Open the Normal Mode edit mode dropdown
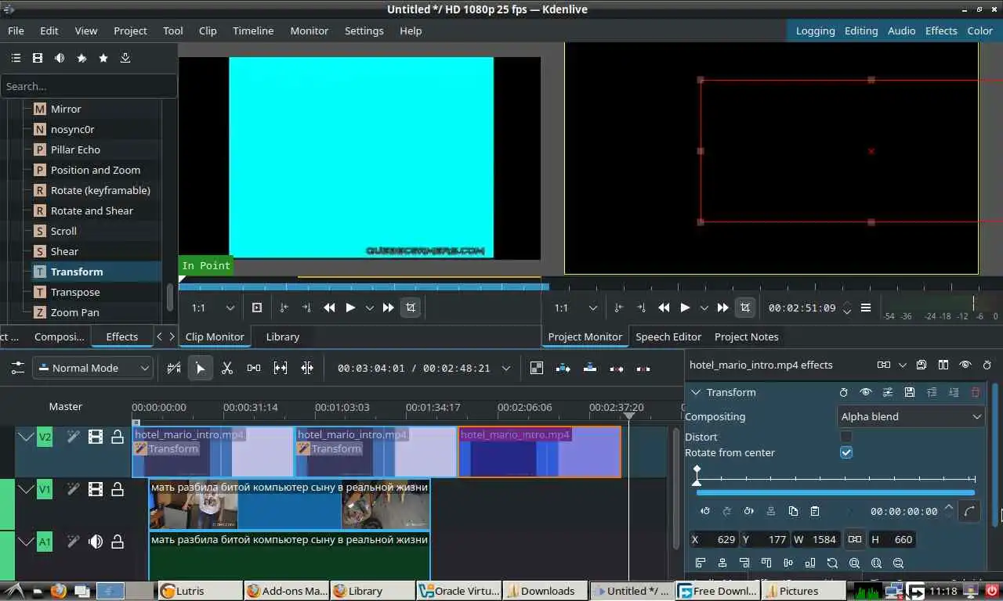Image resolution: width=1003 pixels, height=601 pixels. pos(92,368)
